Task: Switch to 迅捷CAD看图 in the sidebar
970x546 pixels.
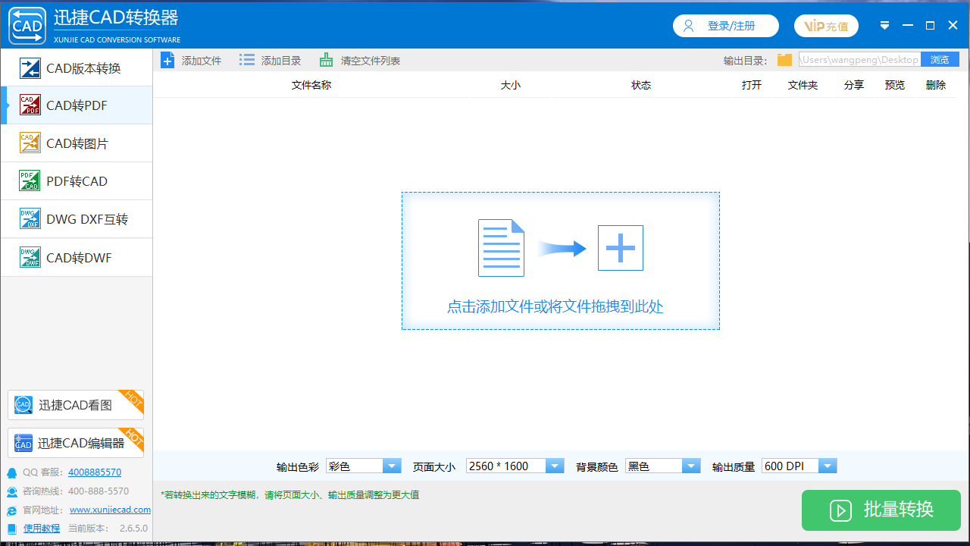Action: tap(76, 404)
